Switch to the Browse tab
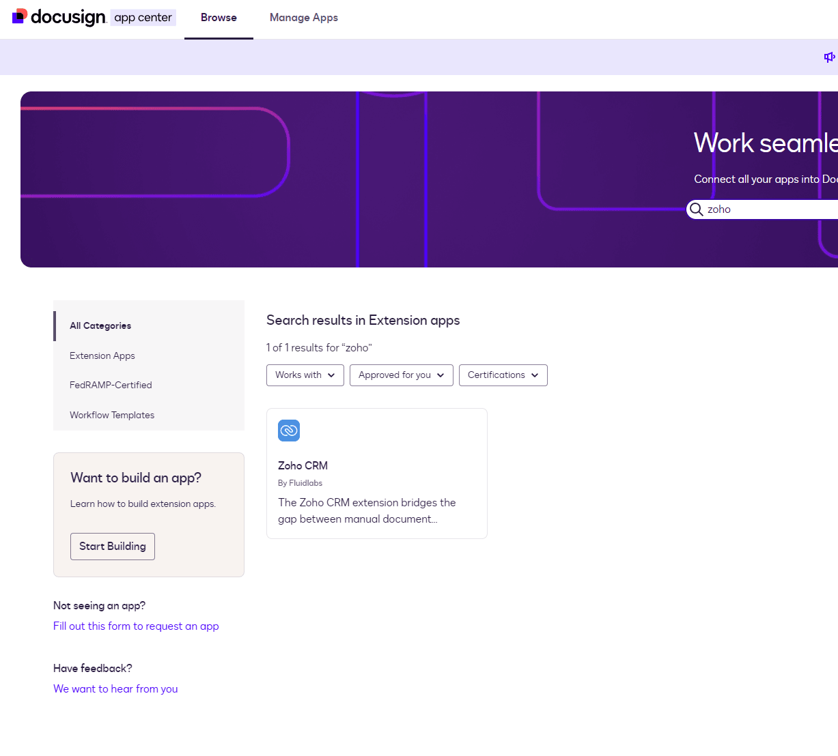The image size is (838, 756). [219, 18]
